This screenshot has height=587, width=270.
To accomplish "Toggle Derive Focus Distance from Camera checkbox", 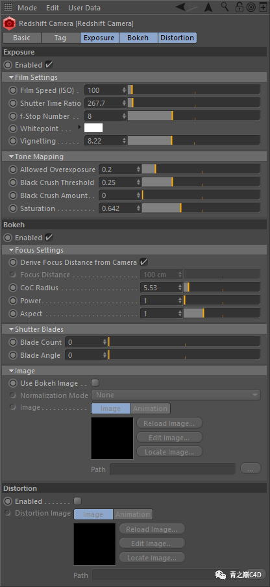I will click(143, 262).
